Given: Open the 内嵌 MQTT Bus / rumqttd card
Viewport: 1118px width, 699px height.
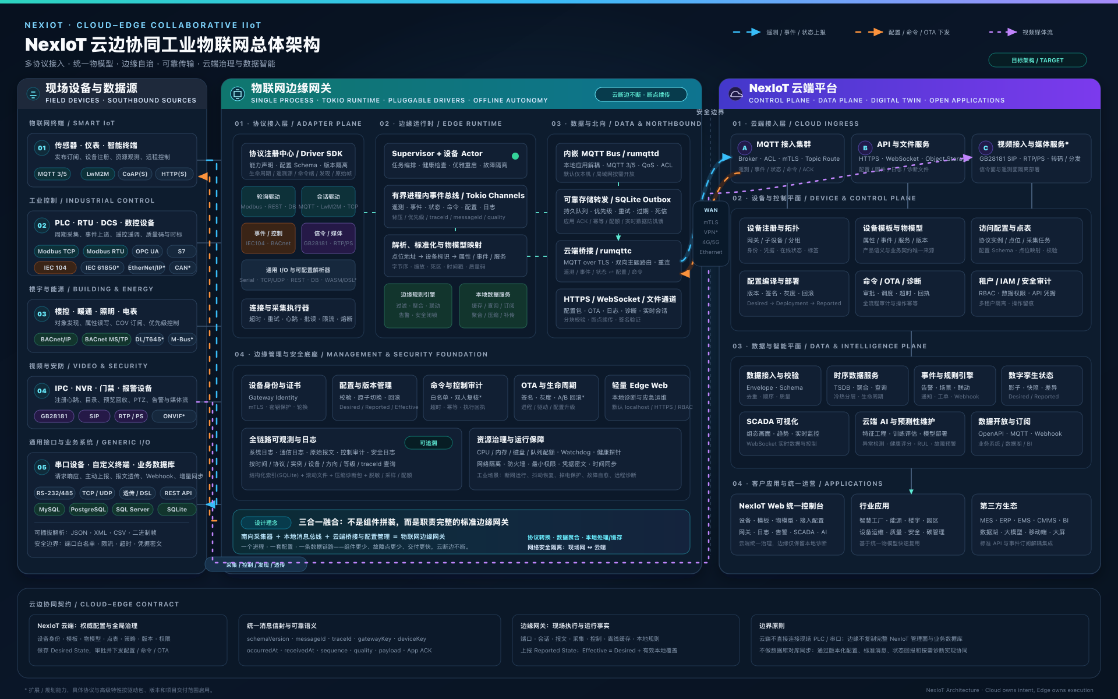Looking at the screenshot, I should [x=618, y=163].
